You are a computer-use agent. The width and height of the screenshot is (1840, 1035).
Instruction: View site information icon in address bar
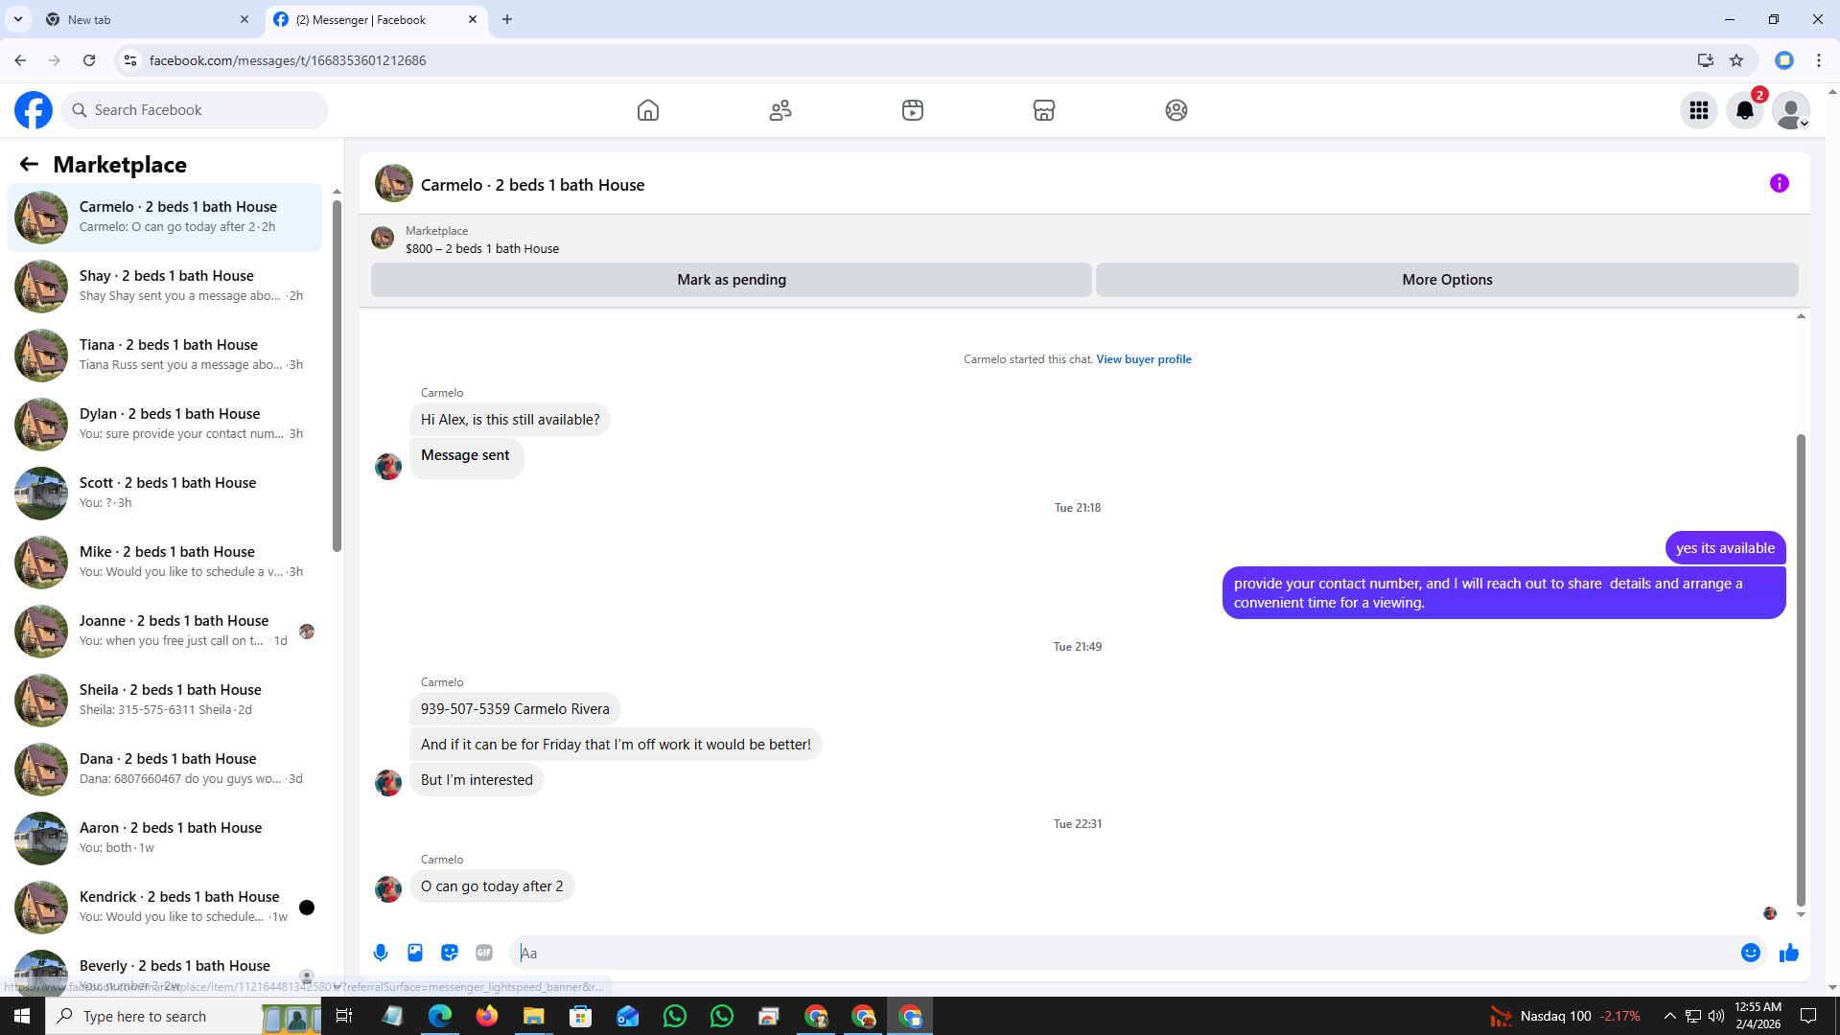pyautogui.click(x=130, y=60)
